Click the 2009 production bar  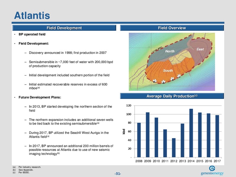pos(148,135)
